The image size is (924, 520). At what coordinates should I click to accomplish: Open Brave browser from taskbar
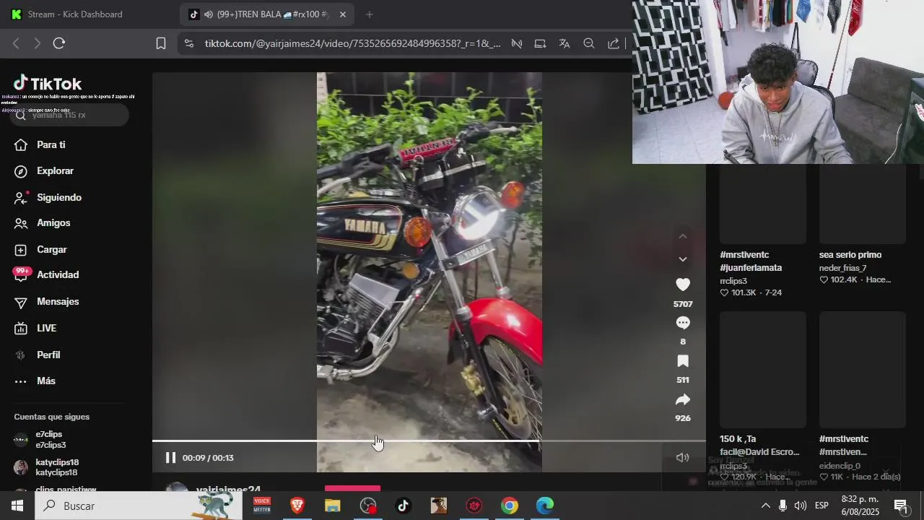tap(297, 506)
